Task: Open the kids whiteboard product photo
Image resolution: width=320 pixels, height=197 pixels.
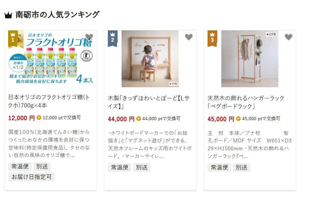Action: point(150,59)
